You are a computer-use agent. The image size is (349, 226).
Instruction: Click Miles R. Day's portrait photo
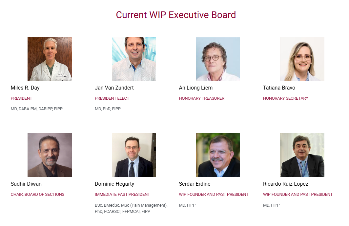[50, 59]
